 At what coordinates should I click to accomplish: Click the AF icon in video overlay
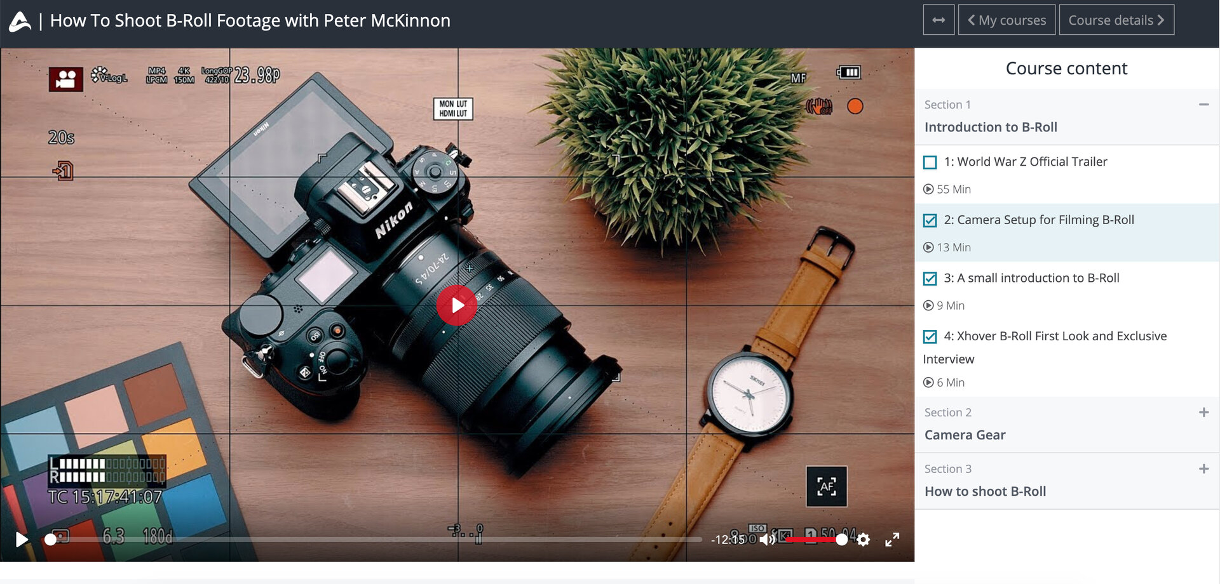click(826, 486)
